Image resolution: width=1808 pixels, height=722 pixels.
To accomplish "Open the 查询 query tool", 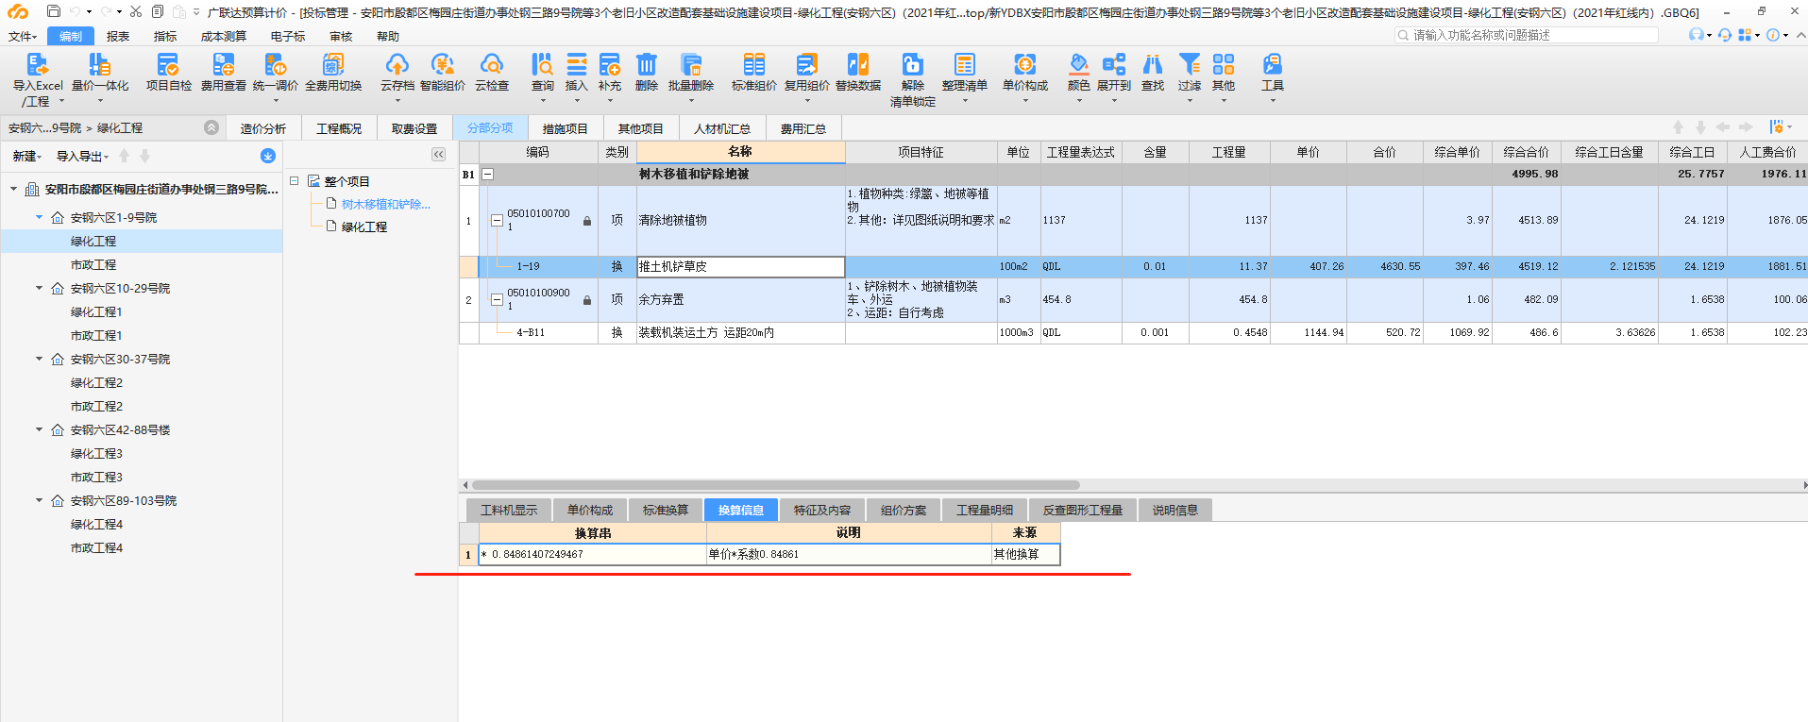I will (542, 73).
